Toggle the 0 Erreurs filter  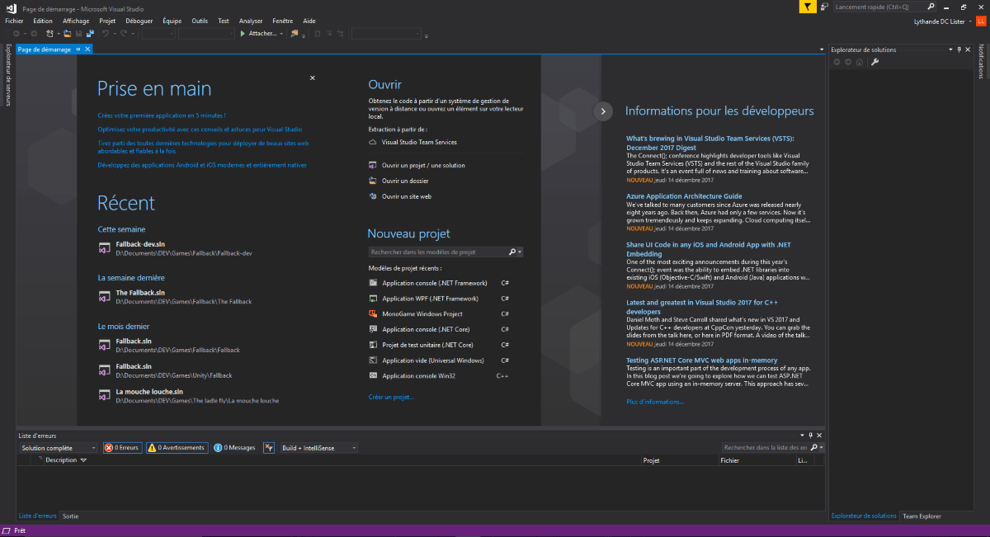pyautogui.click(x=122, y=448)
